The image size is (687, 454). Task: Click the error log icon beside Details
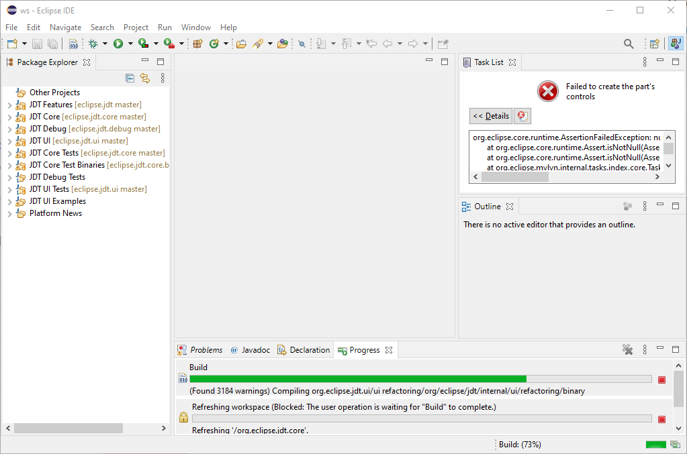pyautogui.click(x=522, y=116)
